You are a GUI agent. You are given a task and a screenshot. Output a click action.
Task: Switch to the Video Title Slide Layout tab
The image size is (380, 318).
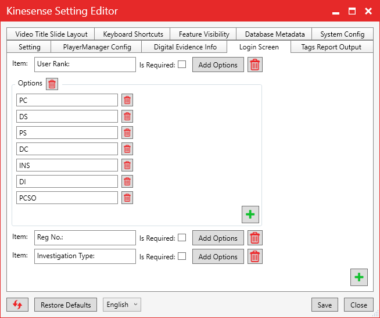tap(51, 34)
